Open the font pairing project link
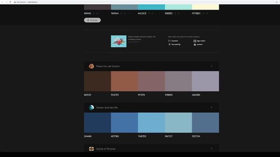 [x=176, y=44]
